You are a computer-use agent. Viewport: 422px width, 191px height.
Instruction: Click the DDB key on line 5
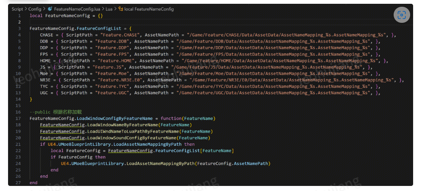point(44,41)
